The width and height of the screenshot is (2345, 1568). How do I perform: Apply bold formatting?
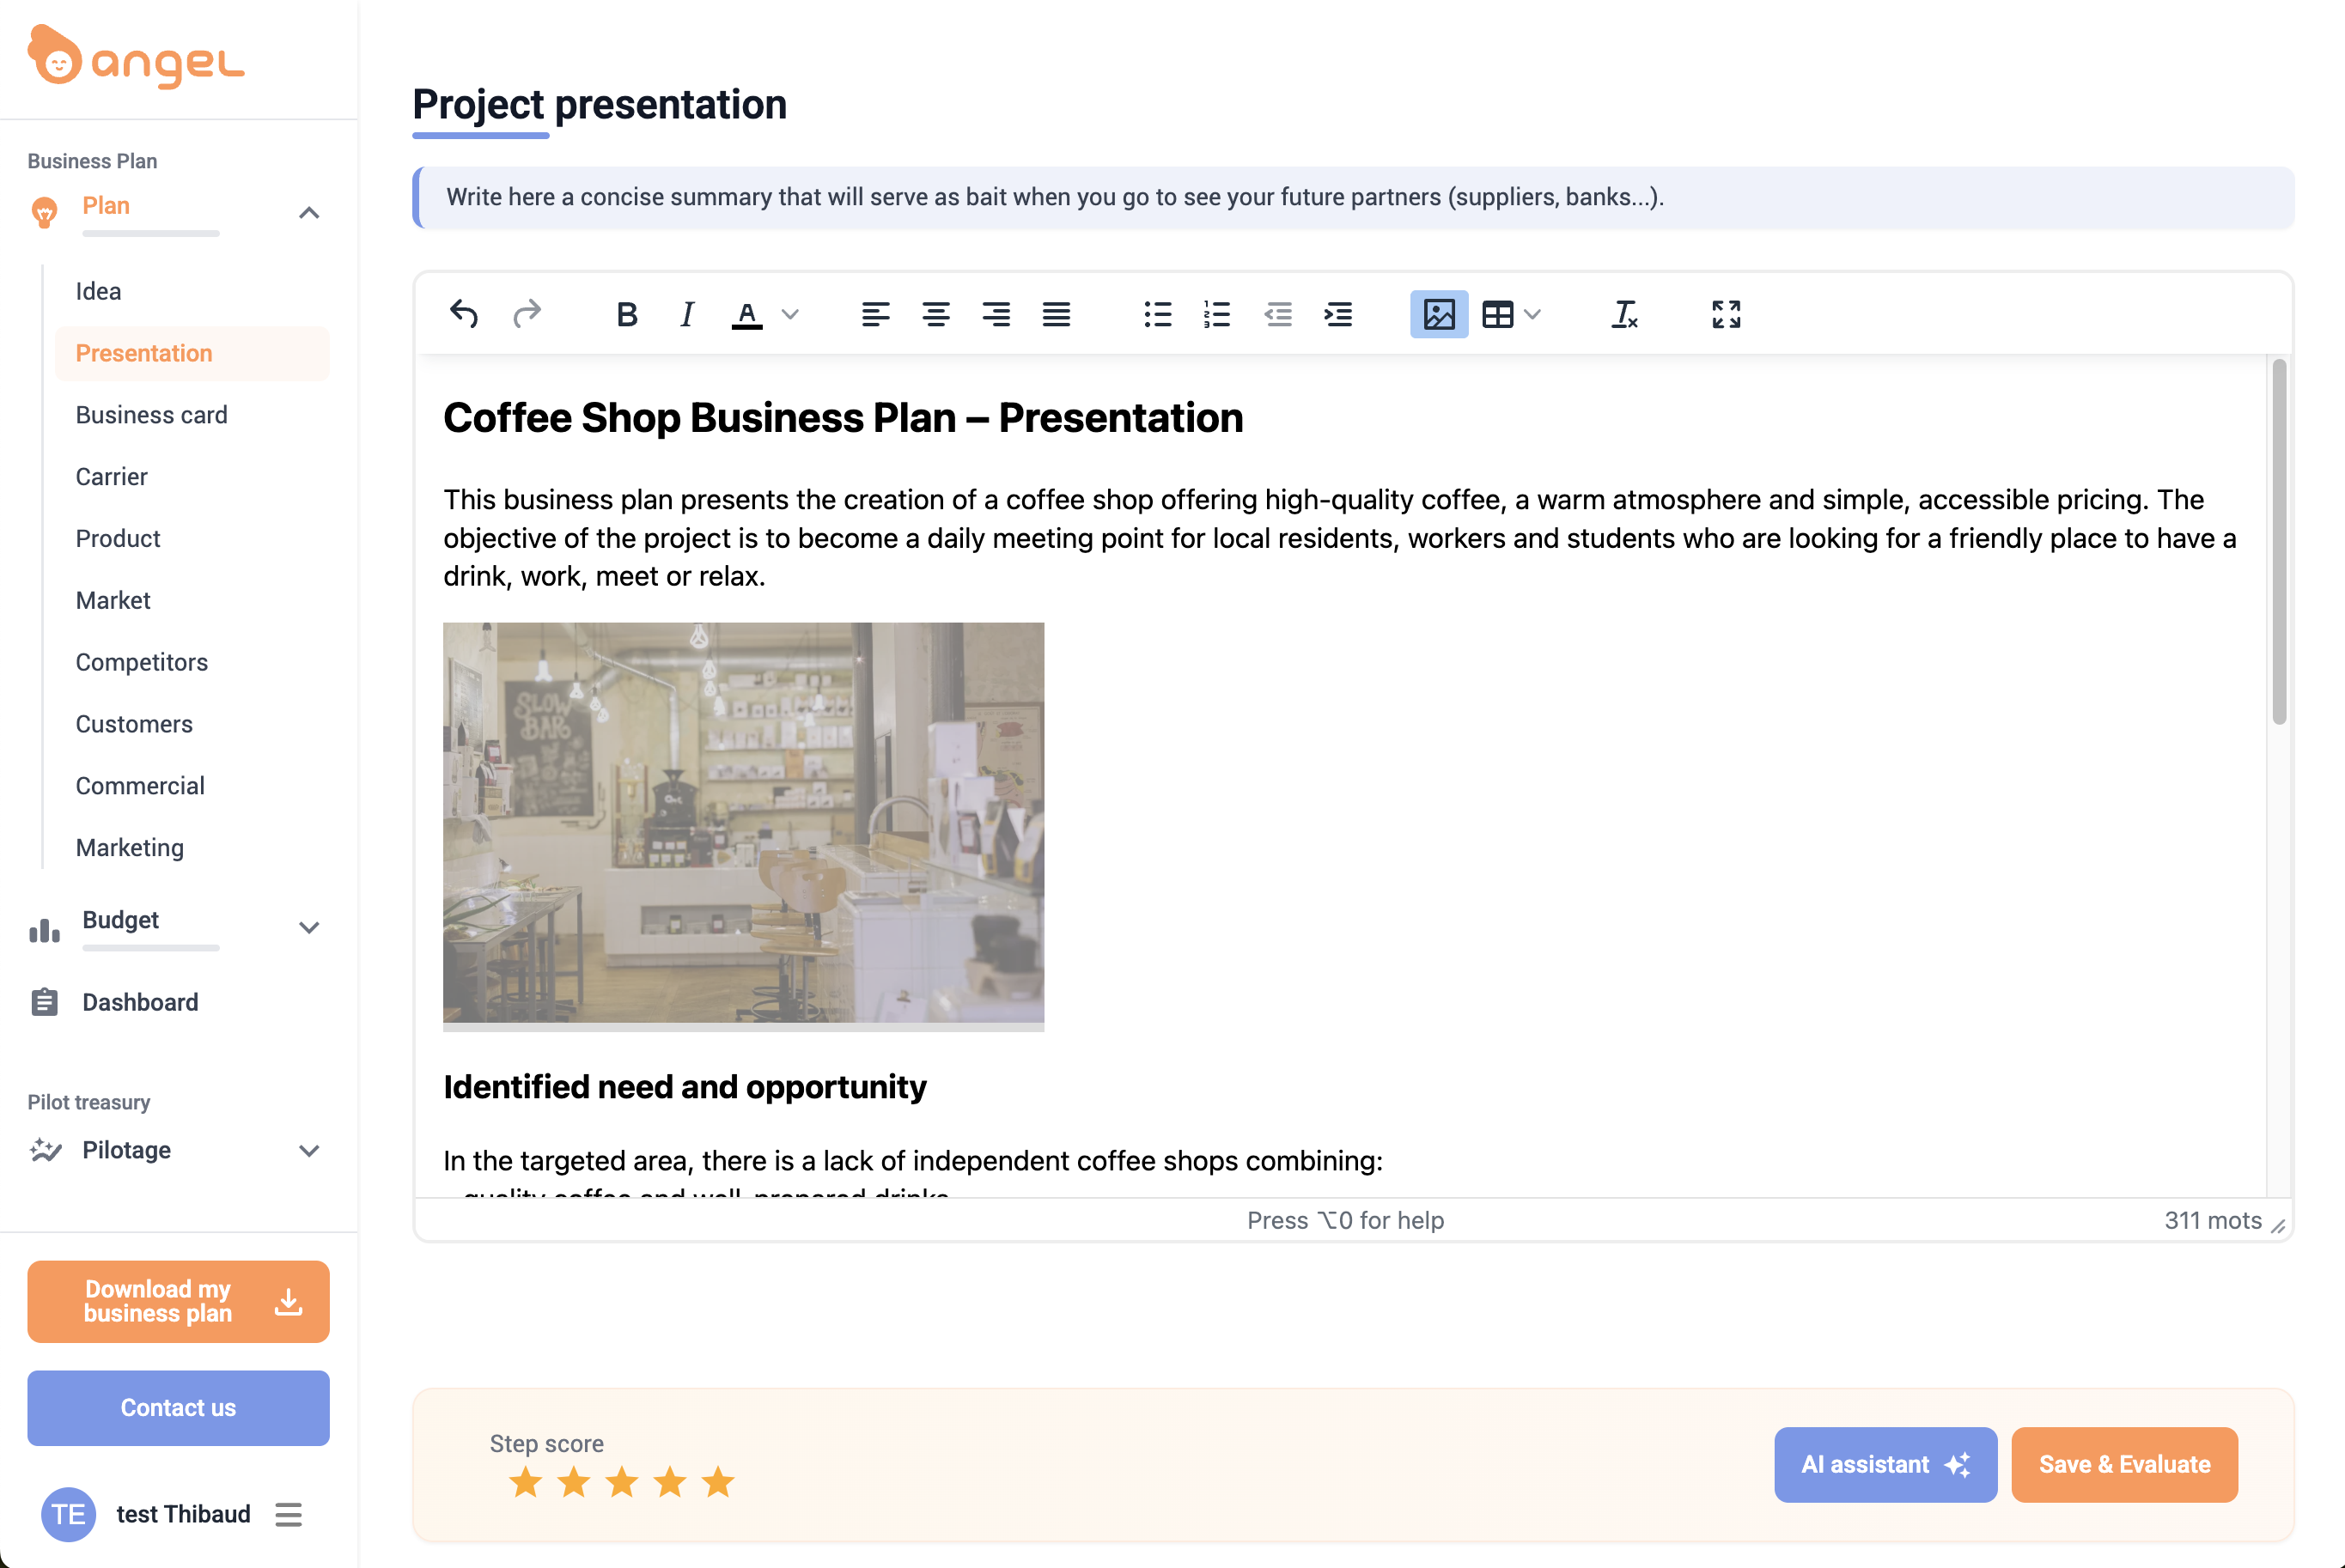tap(626, 314)
